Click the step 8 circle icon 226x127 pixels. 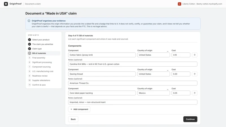point(29,71)
